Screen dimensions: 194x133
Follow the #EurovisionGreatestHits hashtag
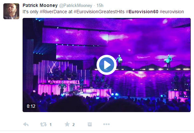pos(99,12)
